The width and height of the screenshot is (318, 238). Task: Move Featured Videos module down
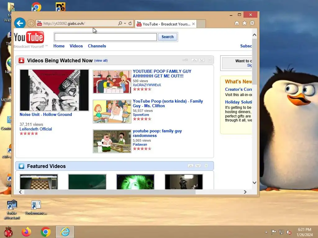point(198,166)
